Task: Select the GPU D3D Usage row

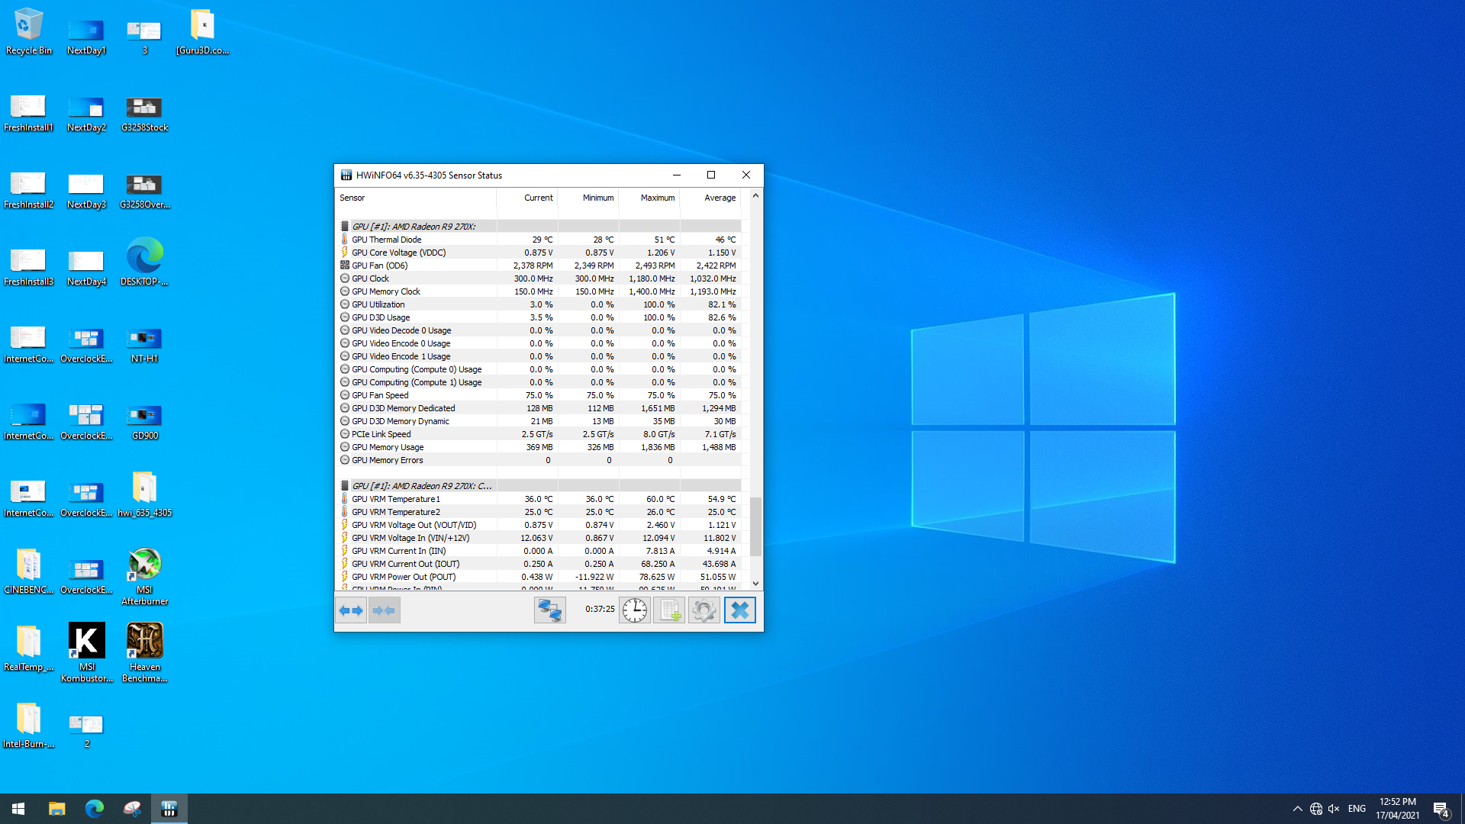Action: click(539, 317)
